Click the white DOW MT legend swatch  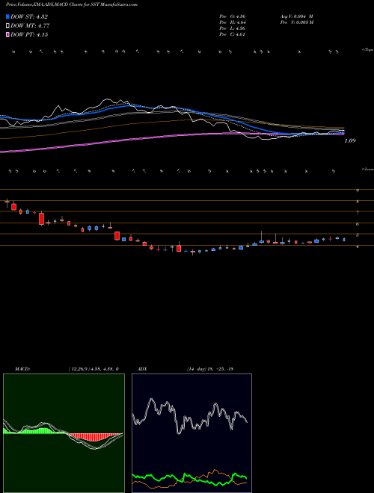click(8, 26)
